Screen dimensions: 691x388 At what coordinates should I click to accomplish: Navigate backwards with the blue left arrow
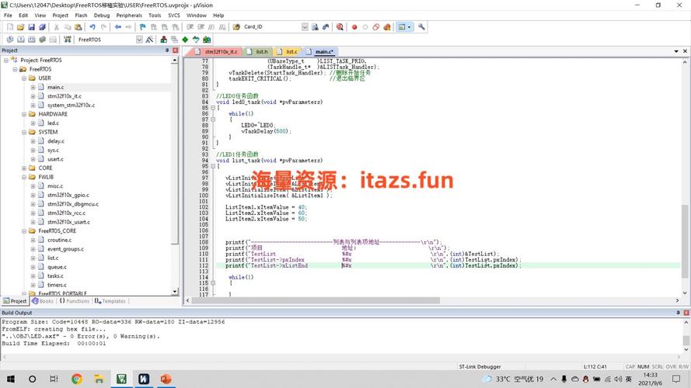click(117, 27)
